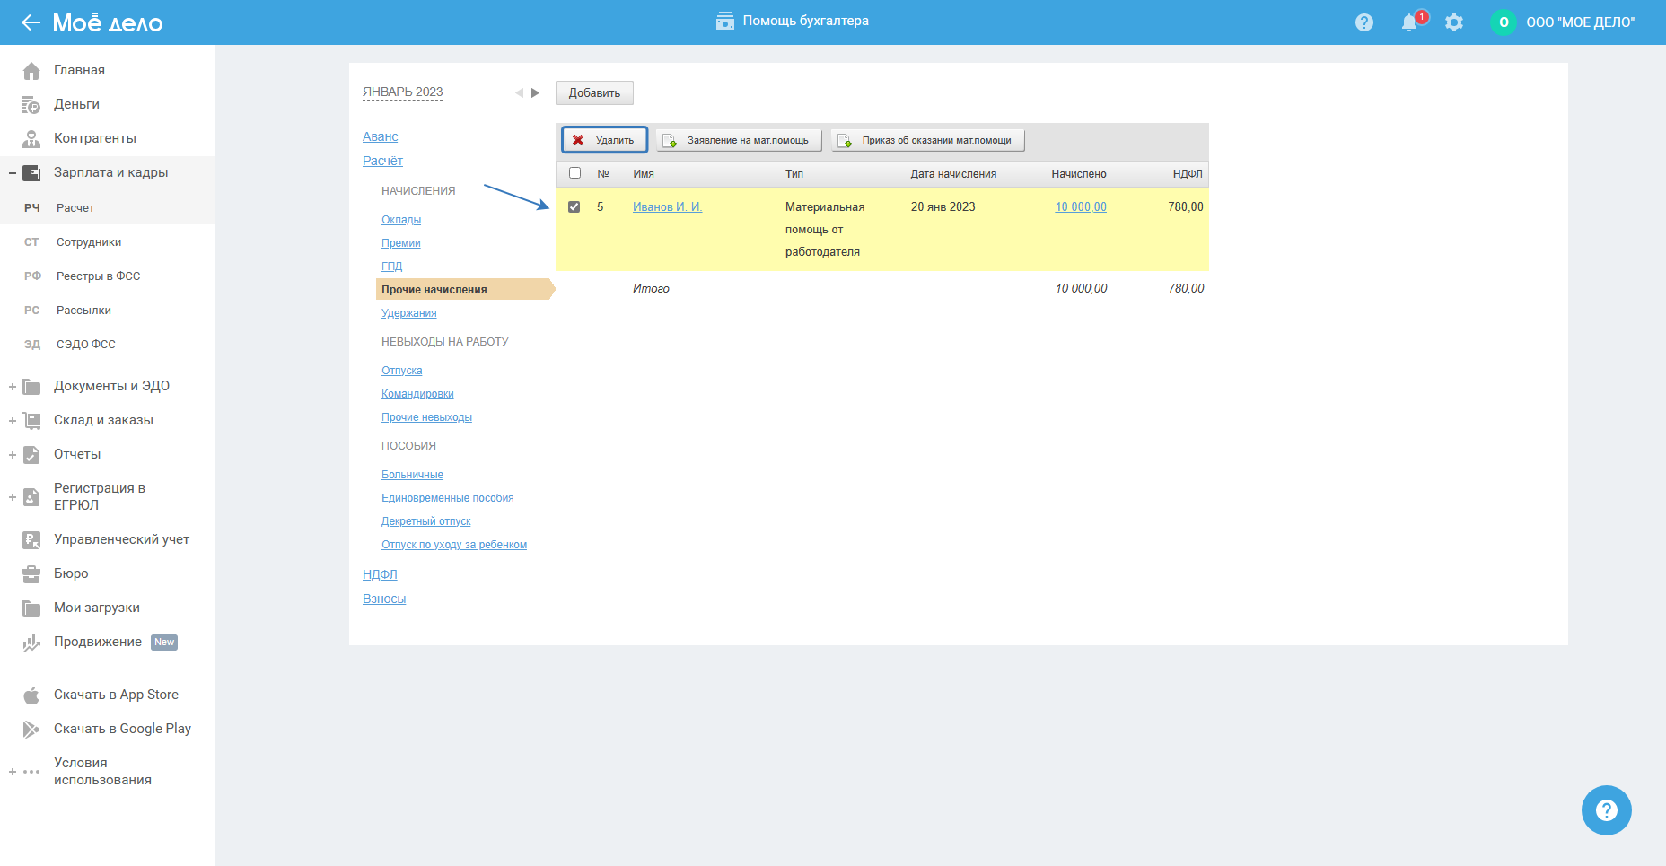
Task: Open Деньги section in sidebar
Action: pyautogui.click(x=76, y=104)
